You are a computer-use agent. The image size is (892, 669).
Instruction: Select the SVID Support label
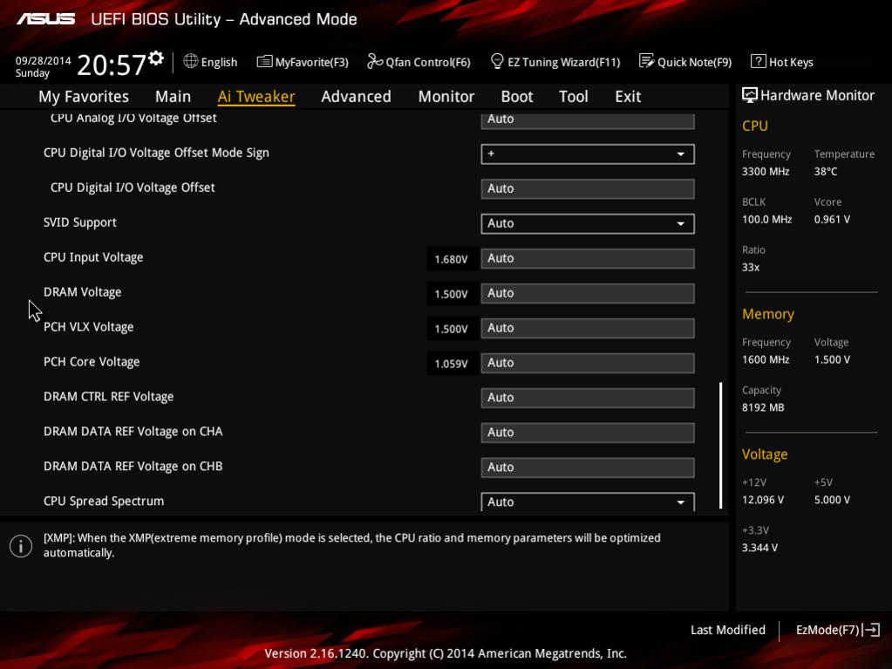click(79, 222)
